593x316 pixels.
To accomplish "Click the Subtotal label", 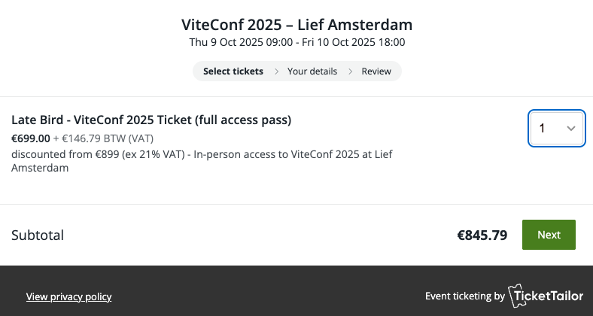I will (38, 235).
